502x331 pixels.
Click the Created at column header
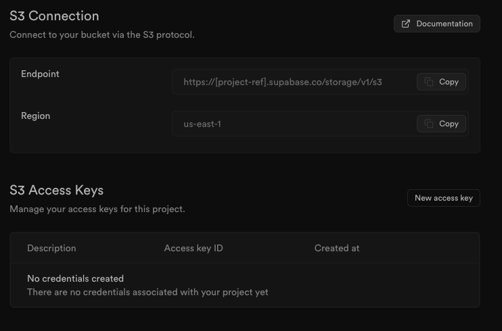click(337, 248)
